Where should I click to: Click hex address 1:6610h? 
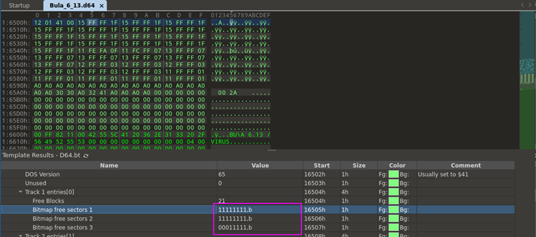click(16, 142)
